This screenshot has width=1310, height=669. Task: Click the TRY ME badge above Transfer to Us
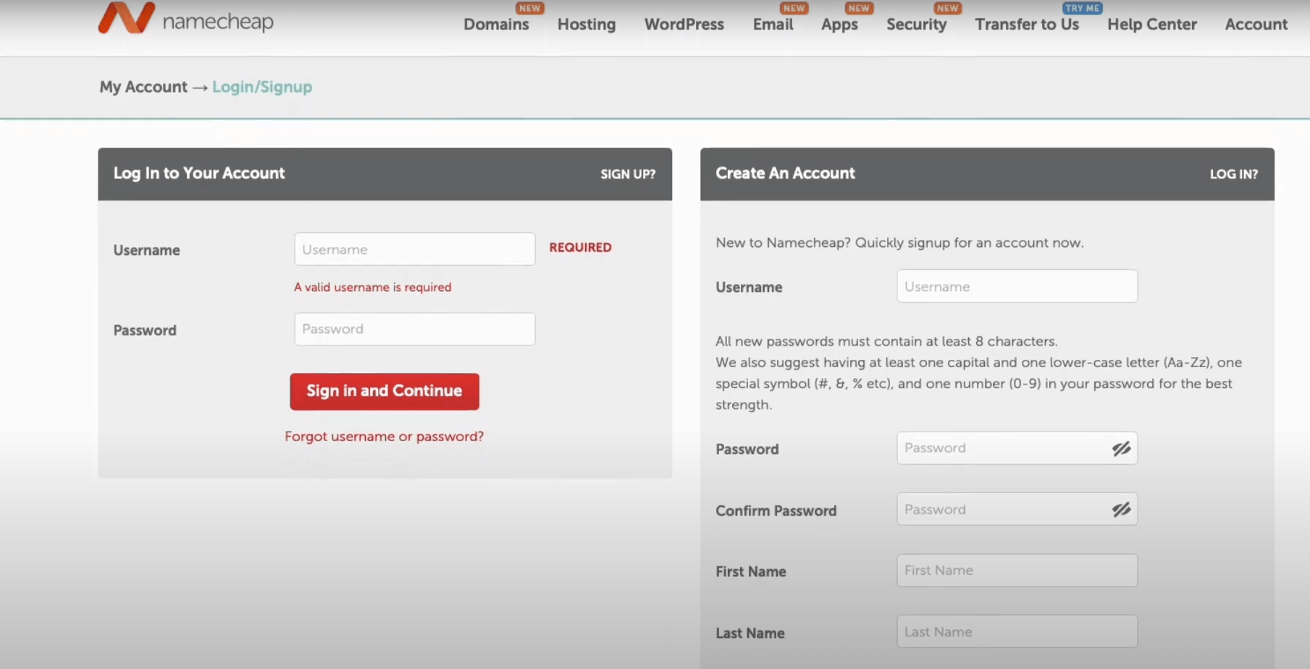point(1082,8)
